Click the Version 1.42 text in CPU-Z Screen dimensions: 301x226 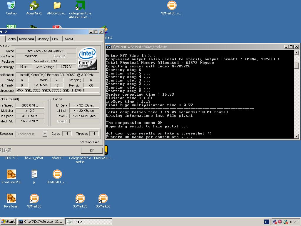click(x=89, y=142)
